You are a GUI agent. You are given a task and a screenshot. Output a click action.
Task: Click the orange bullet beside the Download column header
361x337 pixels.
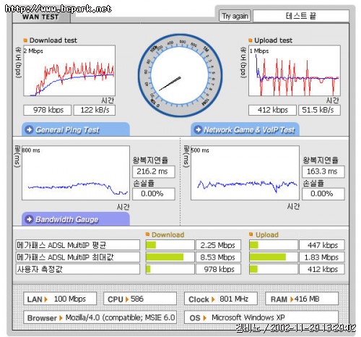[x=147, y=234]
